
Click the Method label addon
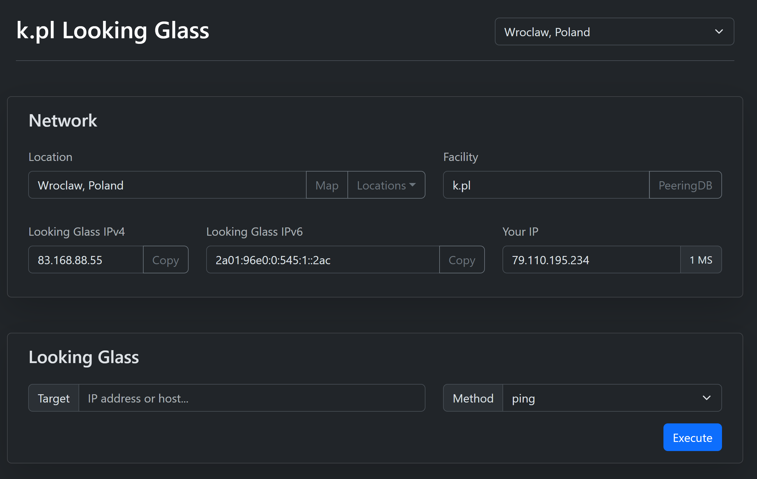click(x=473, y=398)
